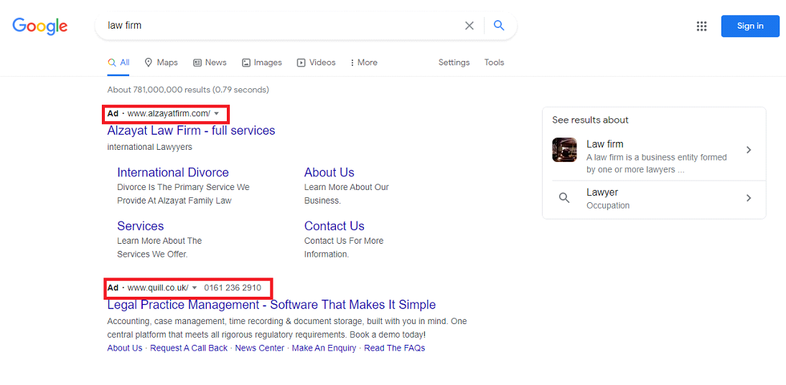
Task: Open Alzayat Law Firm - full services link
Action: pos(191,130)
